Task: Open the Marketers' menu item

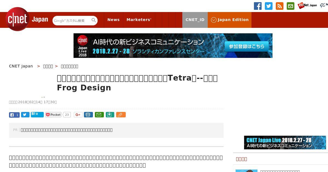Action: tap(139, 20)
